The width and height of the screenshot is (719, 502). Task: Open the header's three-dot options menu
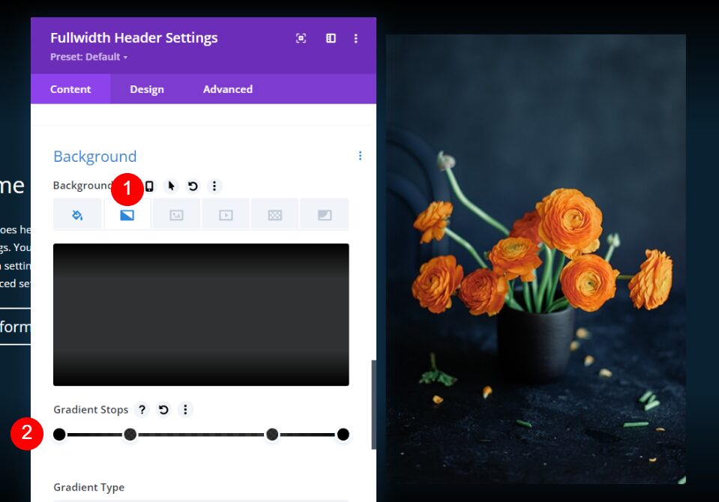(356, 38)
